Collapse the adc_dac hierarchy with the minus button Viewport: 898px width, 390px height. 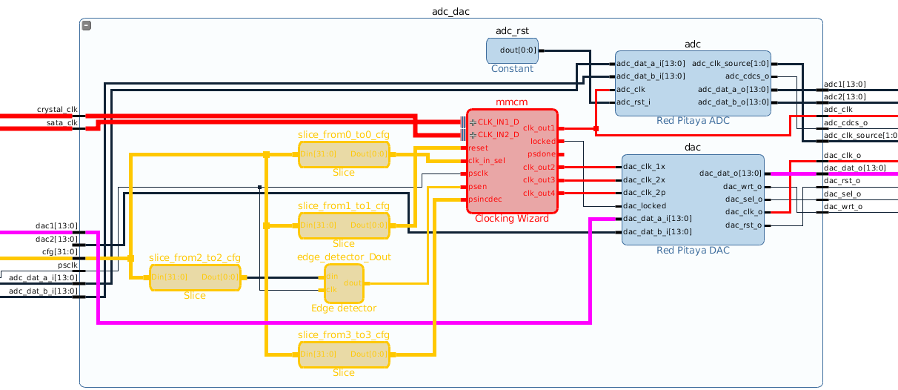pyautogui.click(x=87, y=26)
